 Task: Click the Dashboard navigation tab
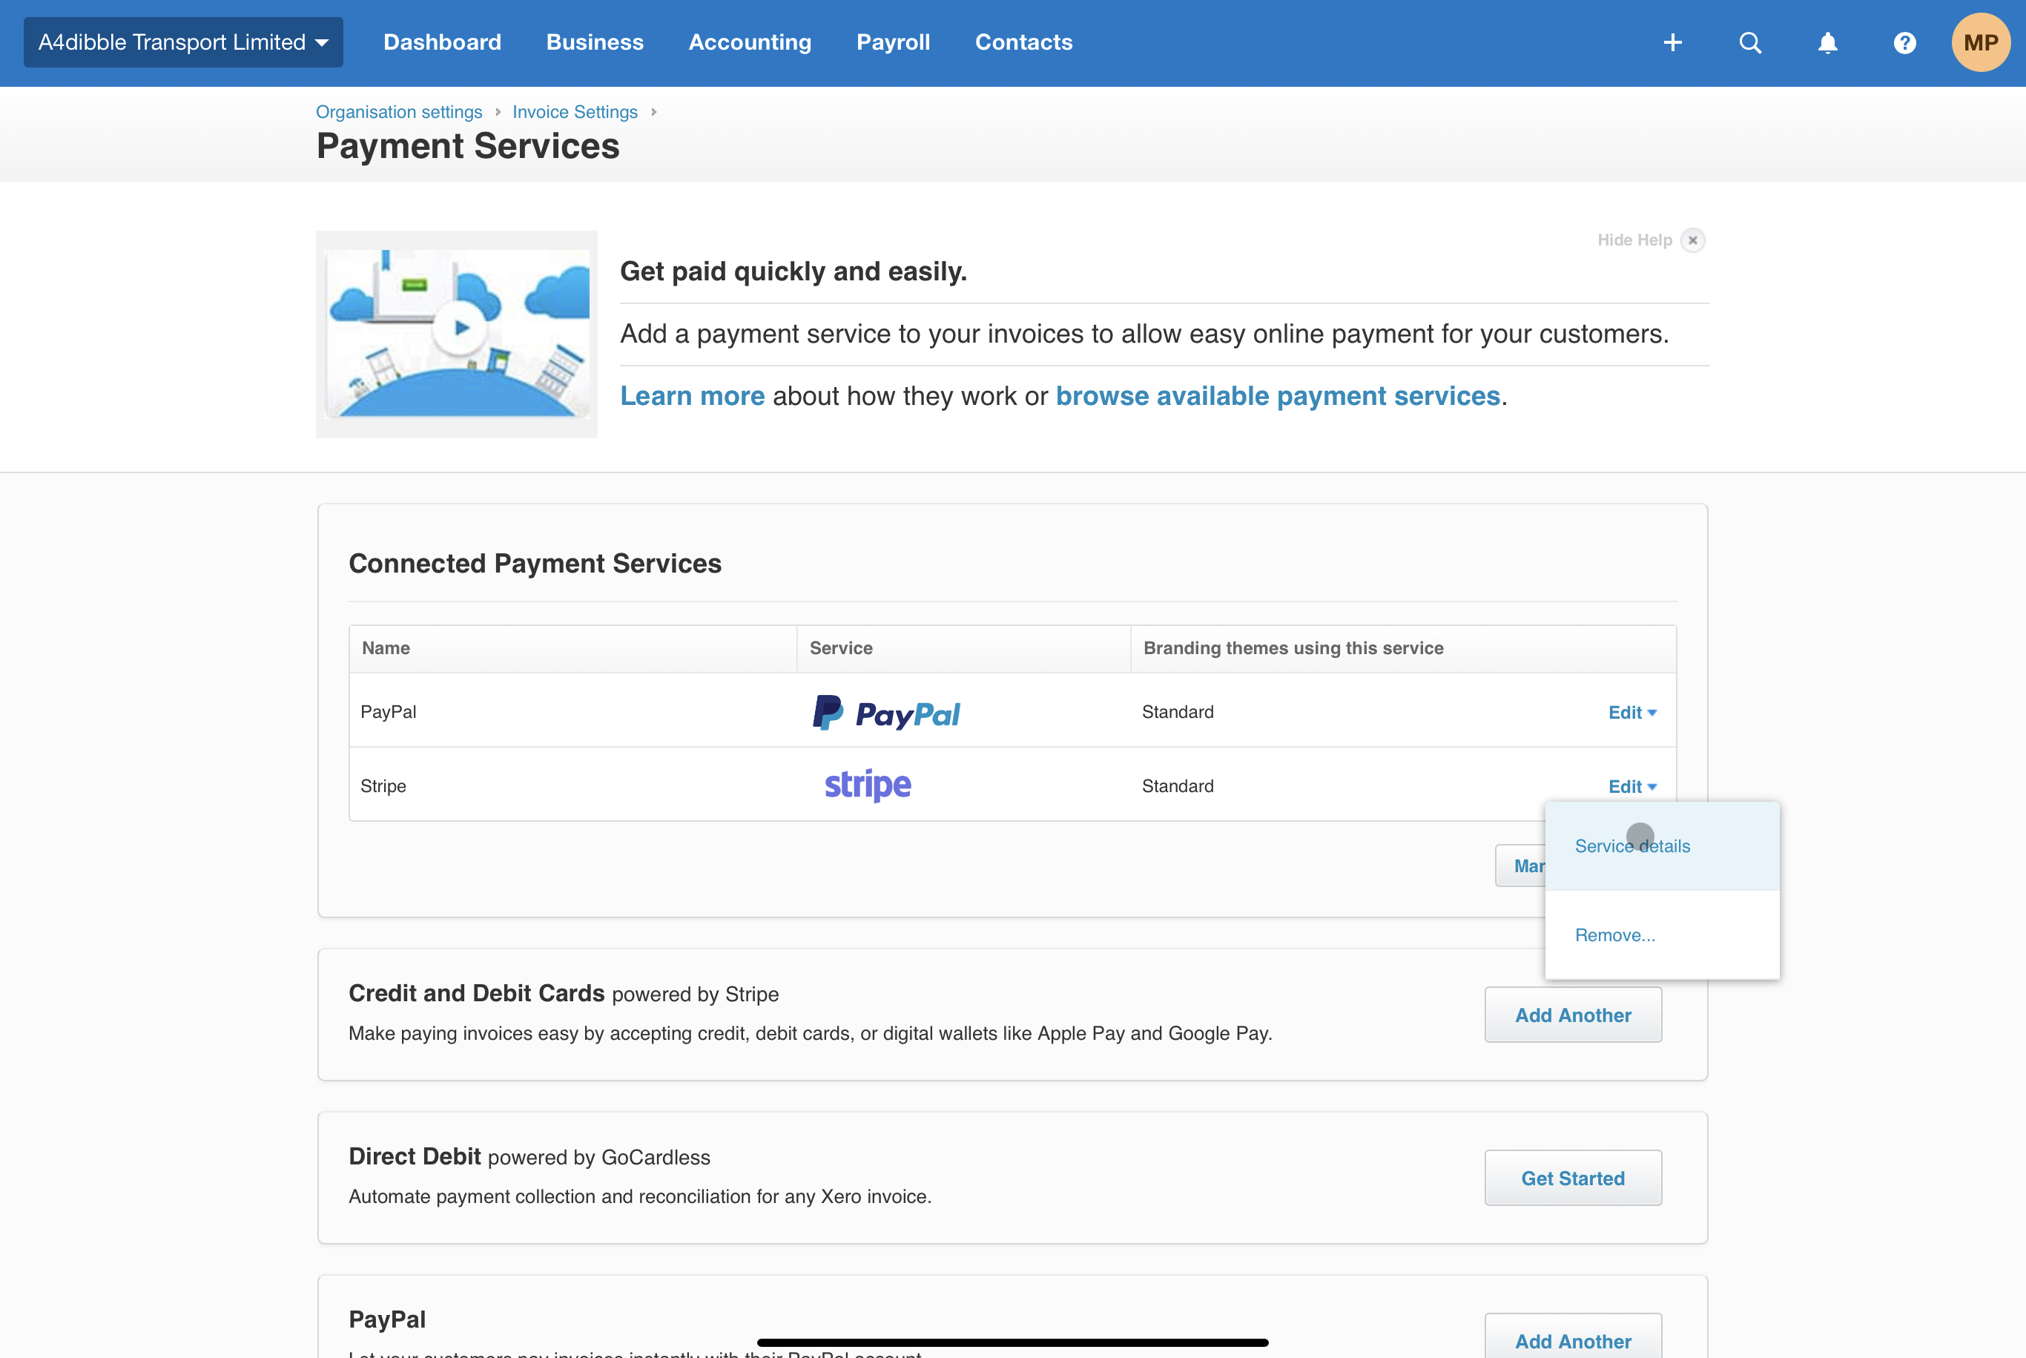pos(441,42)
